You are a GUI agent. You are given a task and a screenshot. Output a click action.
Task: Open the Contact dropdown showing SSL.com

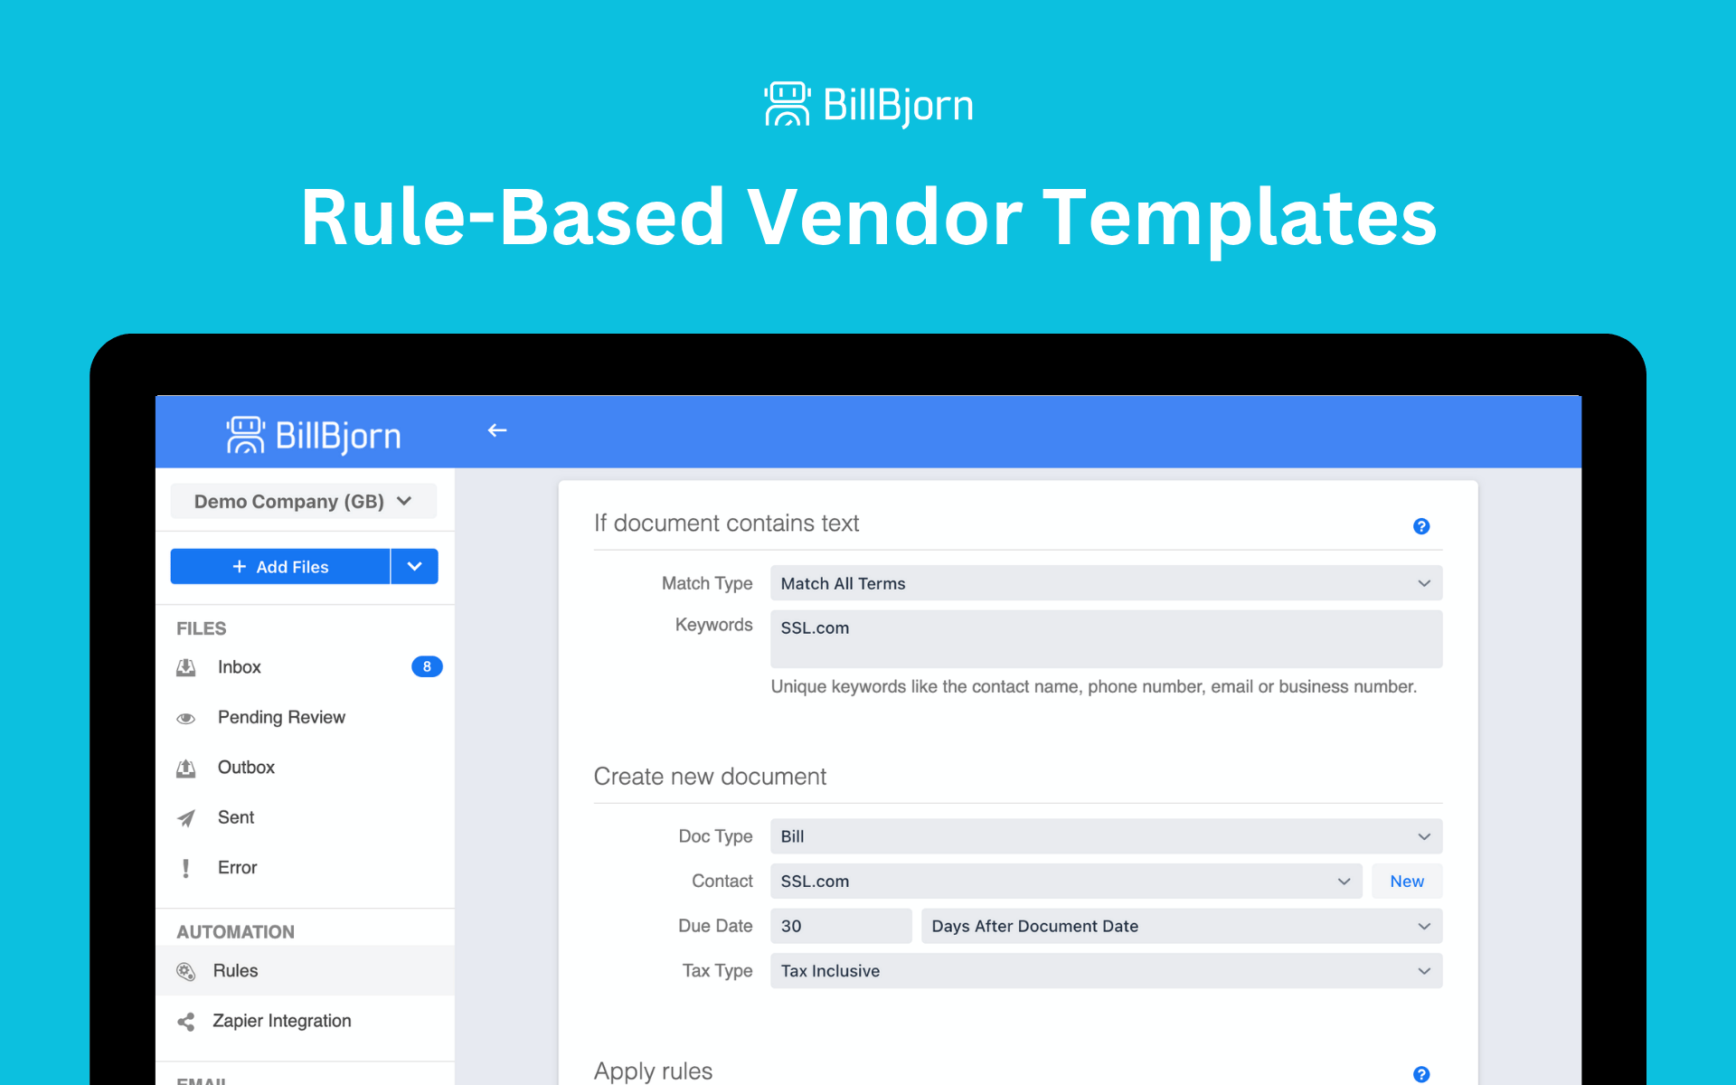[1065, 882]
